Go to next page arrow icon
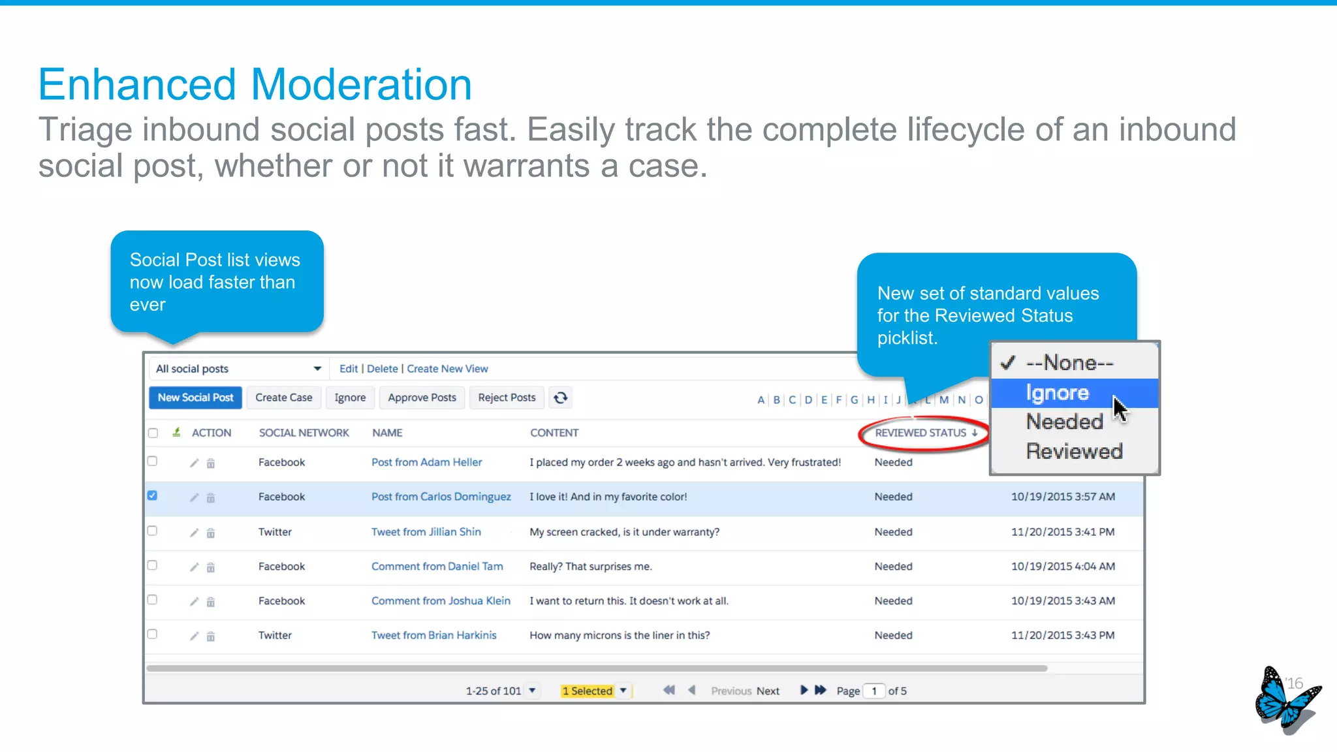The image size is (1337, 752). pos(804,690)
